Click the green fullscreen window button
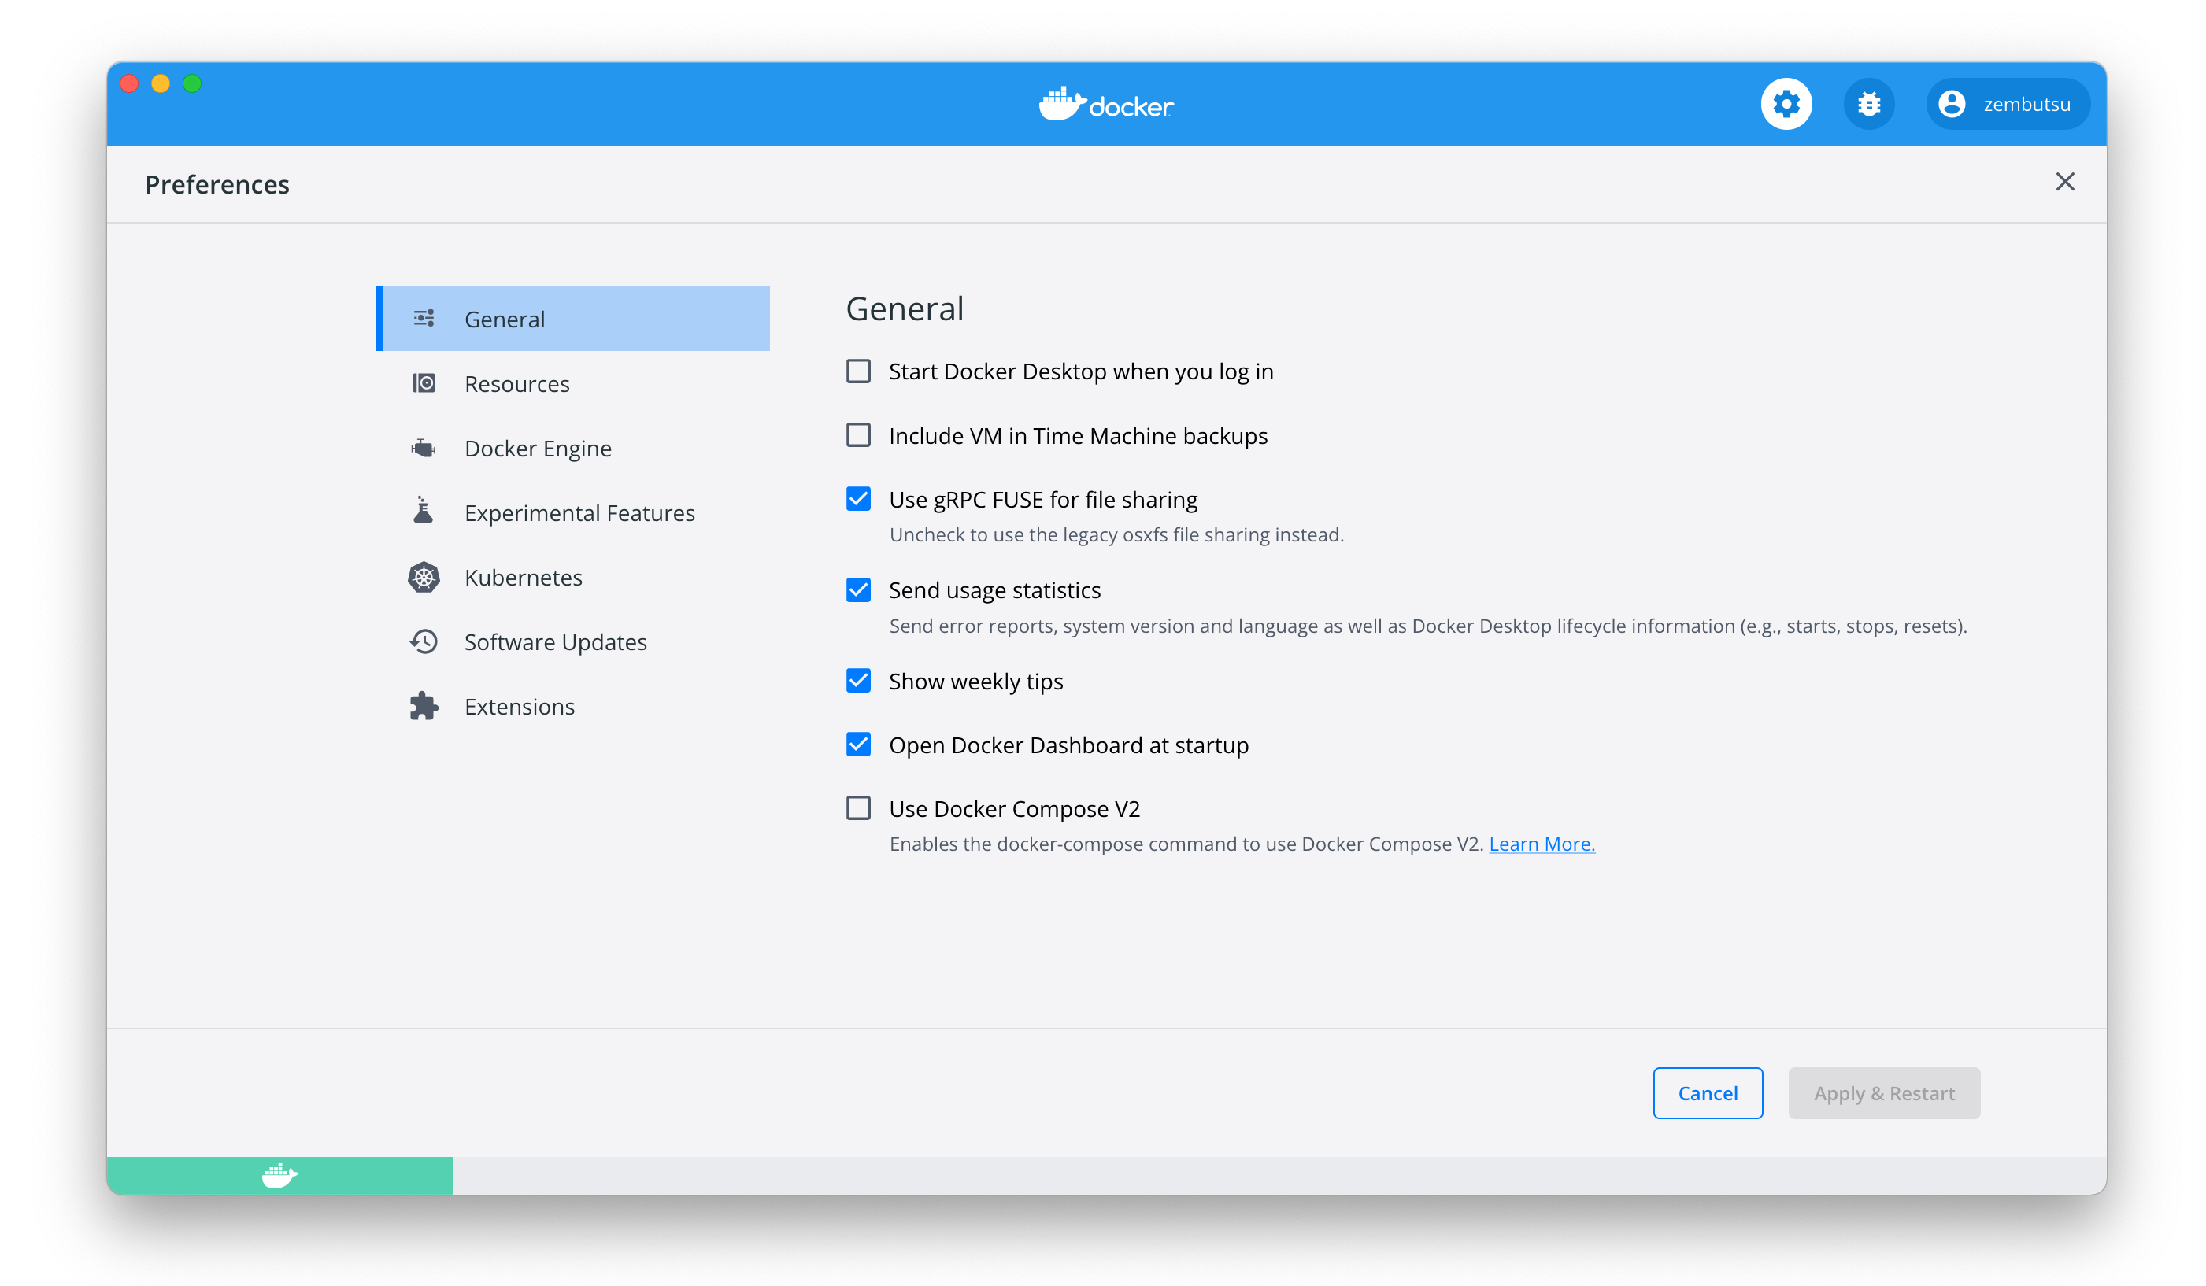This screenshot has height=1286, width=2206. tap(193, 83)
